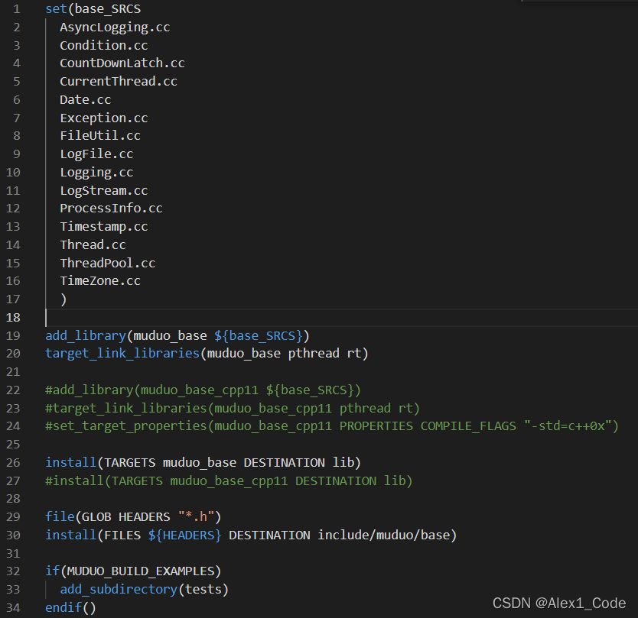Click line number 1 in gutter

pos(17,9)
